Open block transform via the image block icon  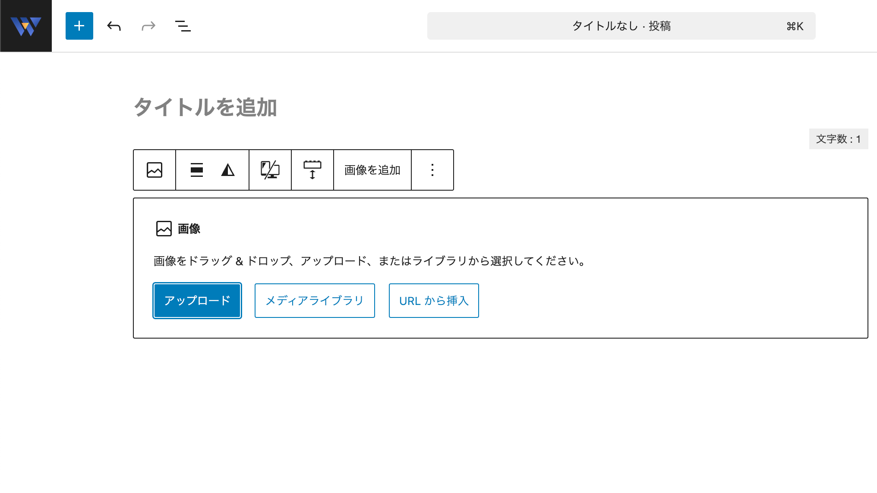[154, 170]
